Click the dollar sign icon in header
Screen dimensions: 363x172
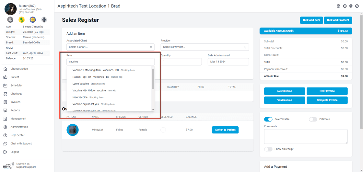(357, 6)
